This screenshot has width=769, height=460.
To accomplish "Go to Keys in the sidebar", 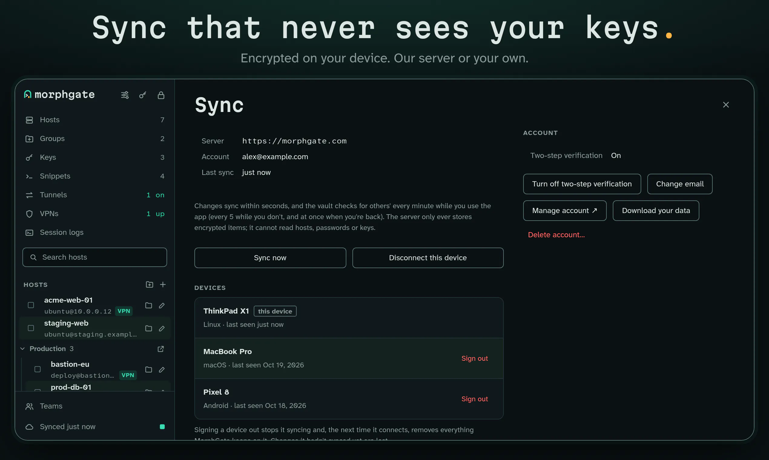I will [x=94, y=157].
